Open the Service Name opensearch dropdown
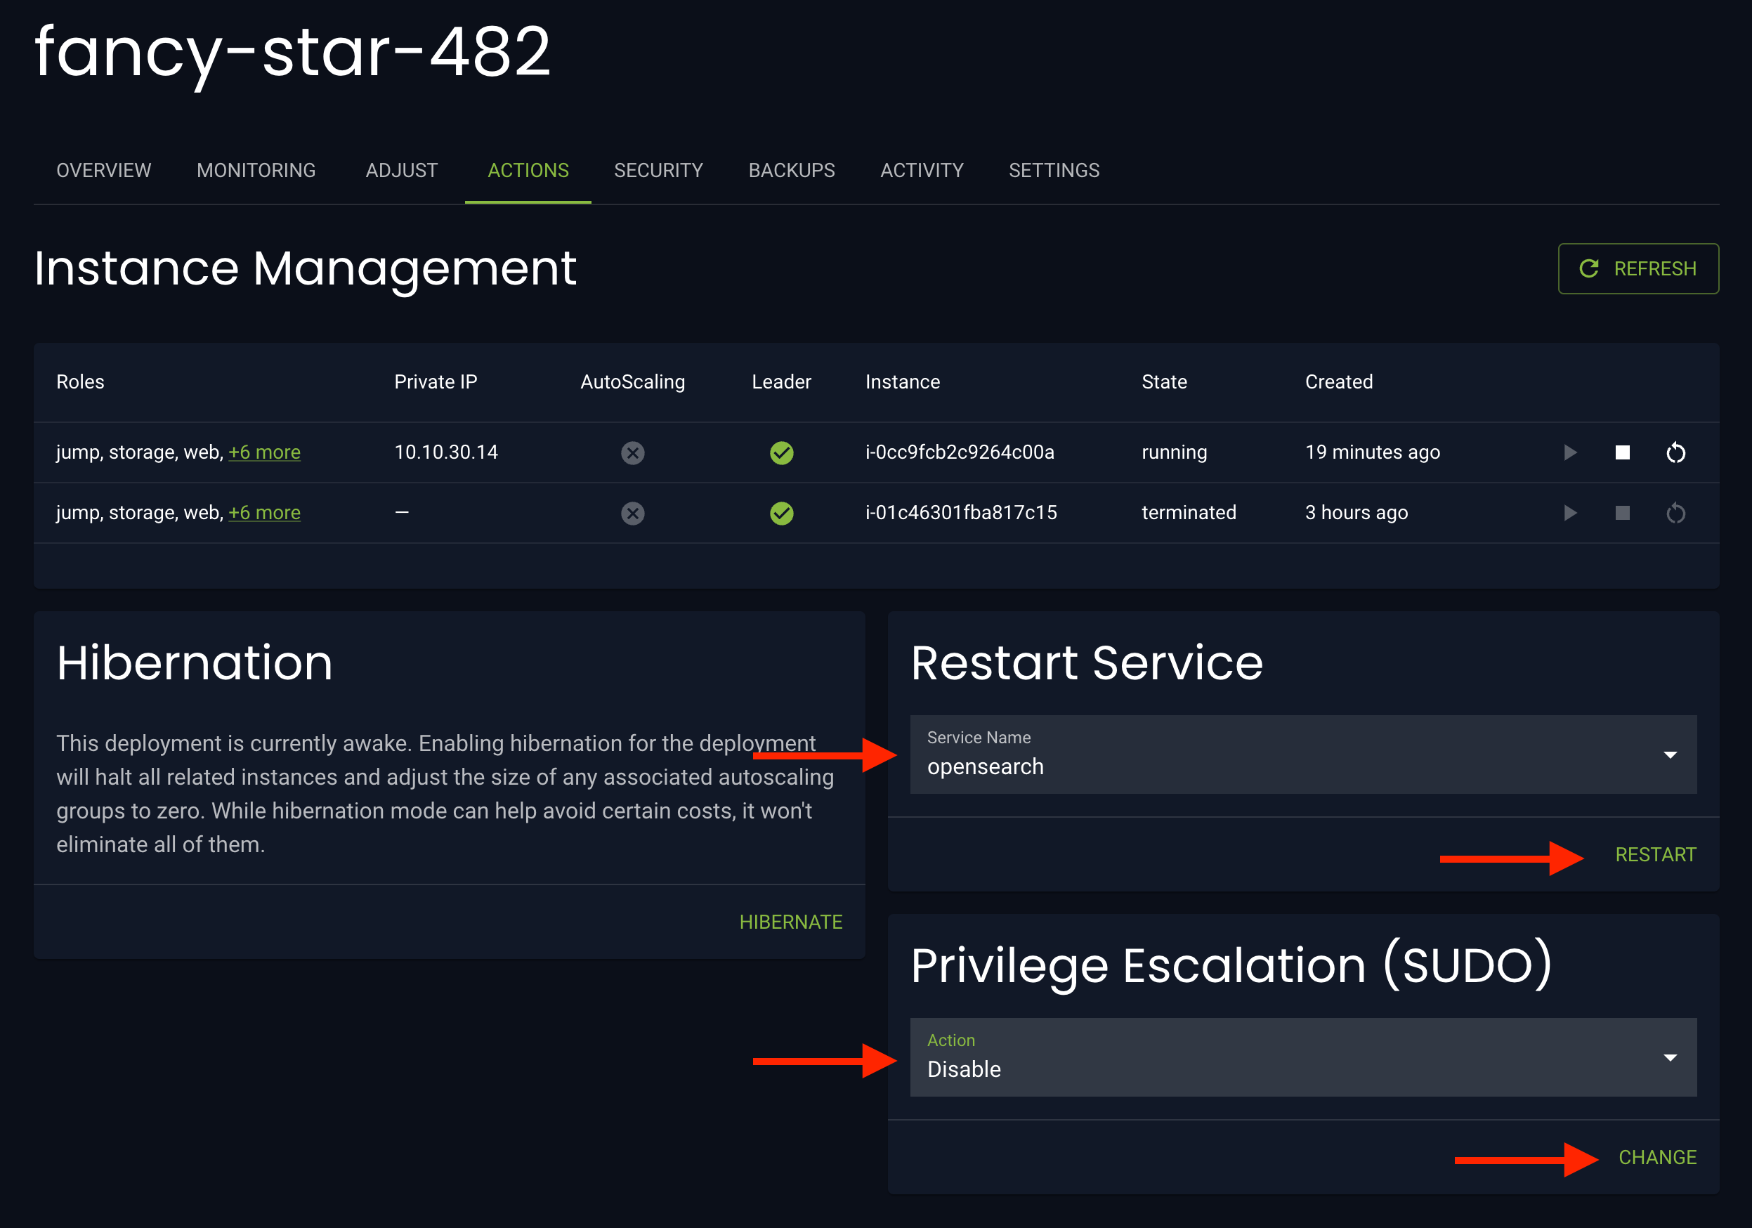 point(1302,754)
